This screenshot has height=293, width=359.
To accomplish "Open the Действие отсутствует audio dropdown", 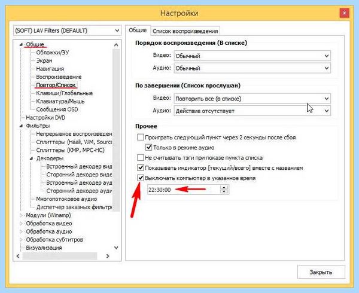I will [252, 111].
